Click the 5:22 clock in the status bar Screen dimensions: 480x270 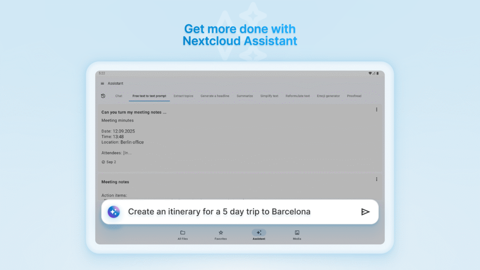(x=102, y=74)
